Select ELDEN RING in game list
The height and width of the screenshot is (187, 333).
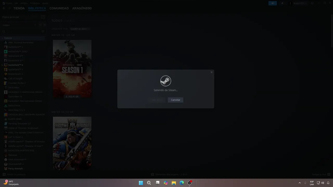[15, 119]
